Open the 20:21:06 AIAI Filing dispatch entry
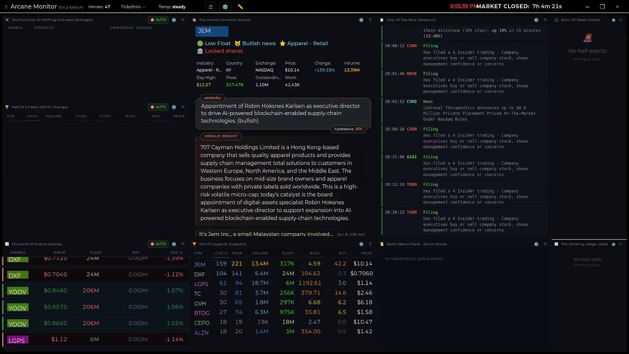 (464, 166)
